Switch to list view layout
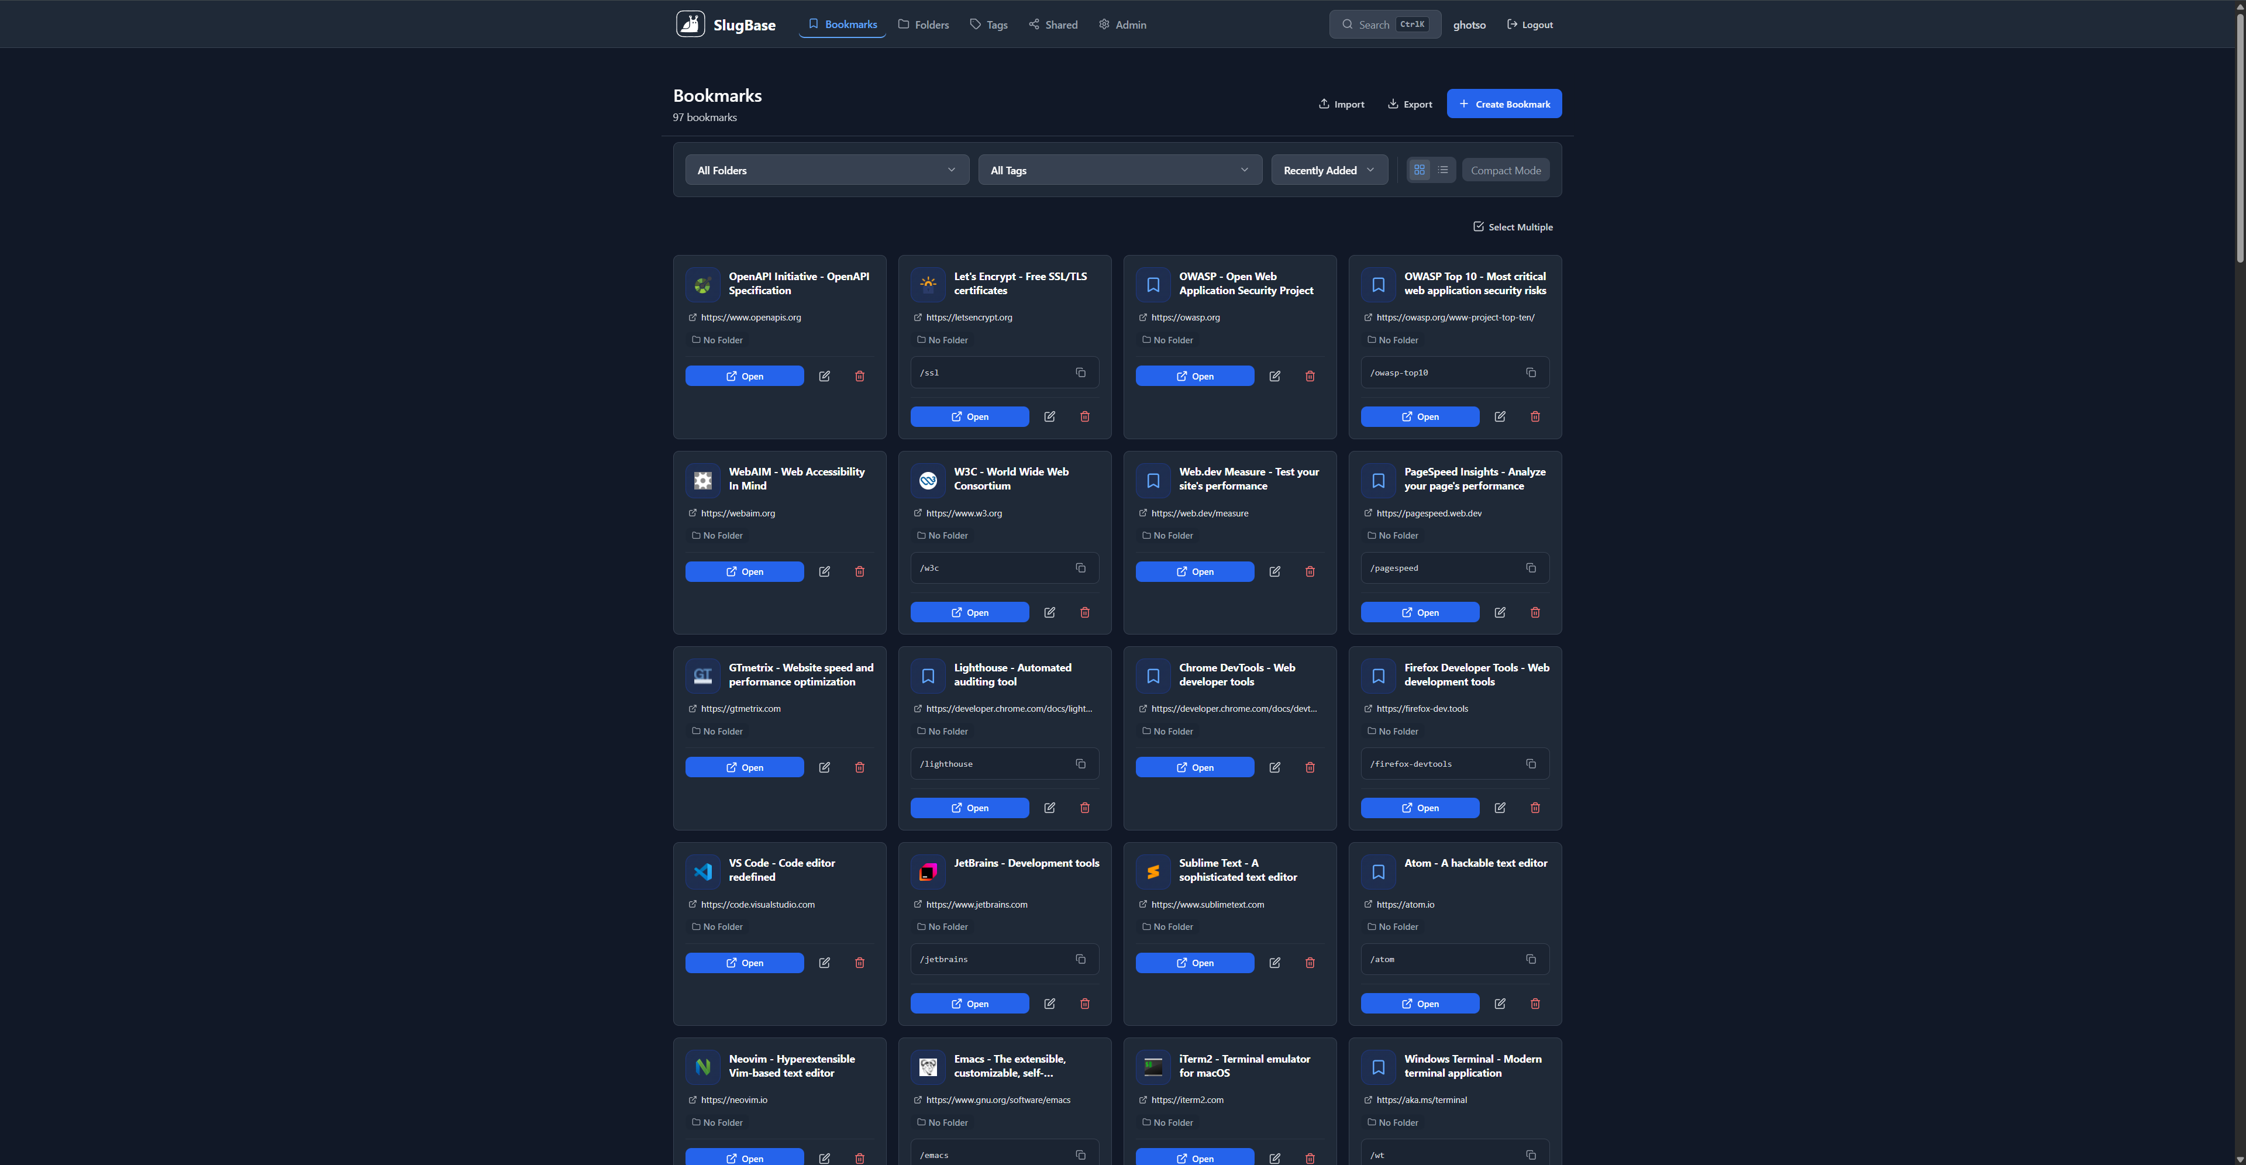Viewport: 2246px width, 1165px height. 1443,170
